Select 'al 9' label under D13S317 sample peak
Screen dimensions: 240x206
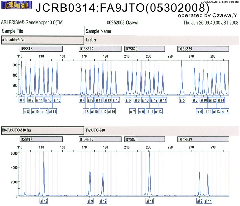[x=90, y=201]
